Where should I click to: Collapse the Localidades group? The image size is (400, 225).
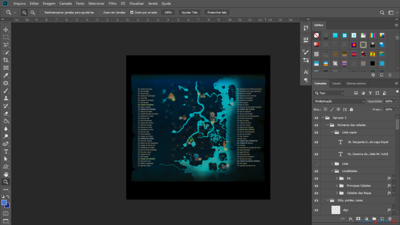point(332,171)
